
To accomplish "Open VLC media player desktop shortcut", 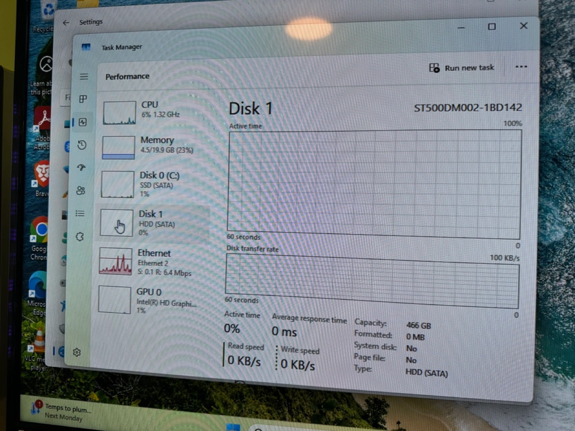I will coord(37,348).
